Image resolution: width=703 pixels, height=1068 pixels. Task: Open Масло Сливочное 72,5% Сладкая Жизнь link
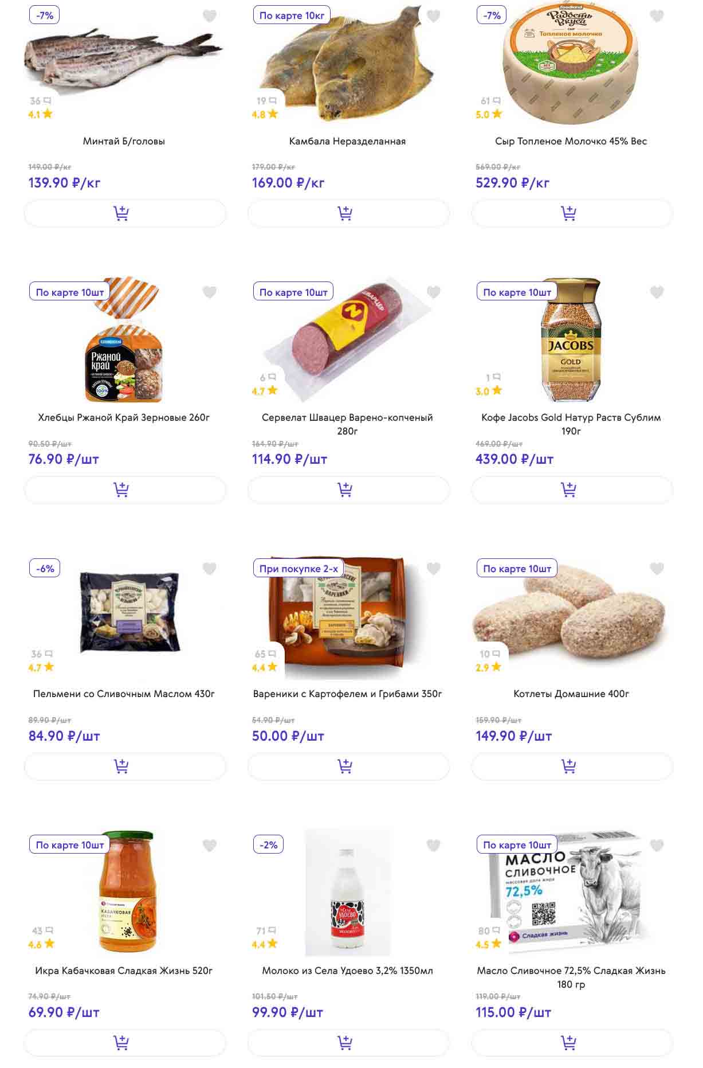point(571,977)
